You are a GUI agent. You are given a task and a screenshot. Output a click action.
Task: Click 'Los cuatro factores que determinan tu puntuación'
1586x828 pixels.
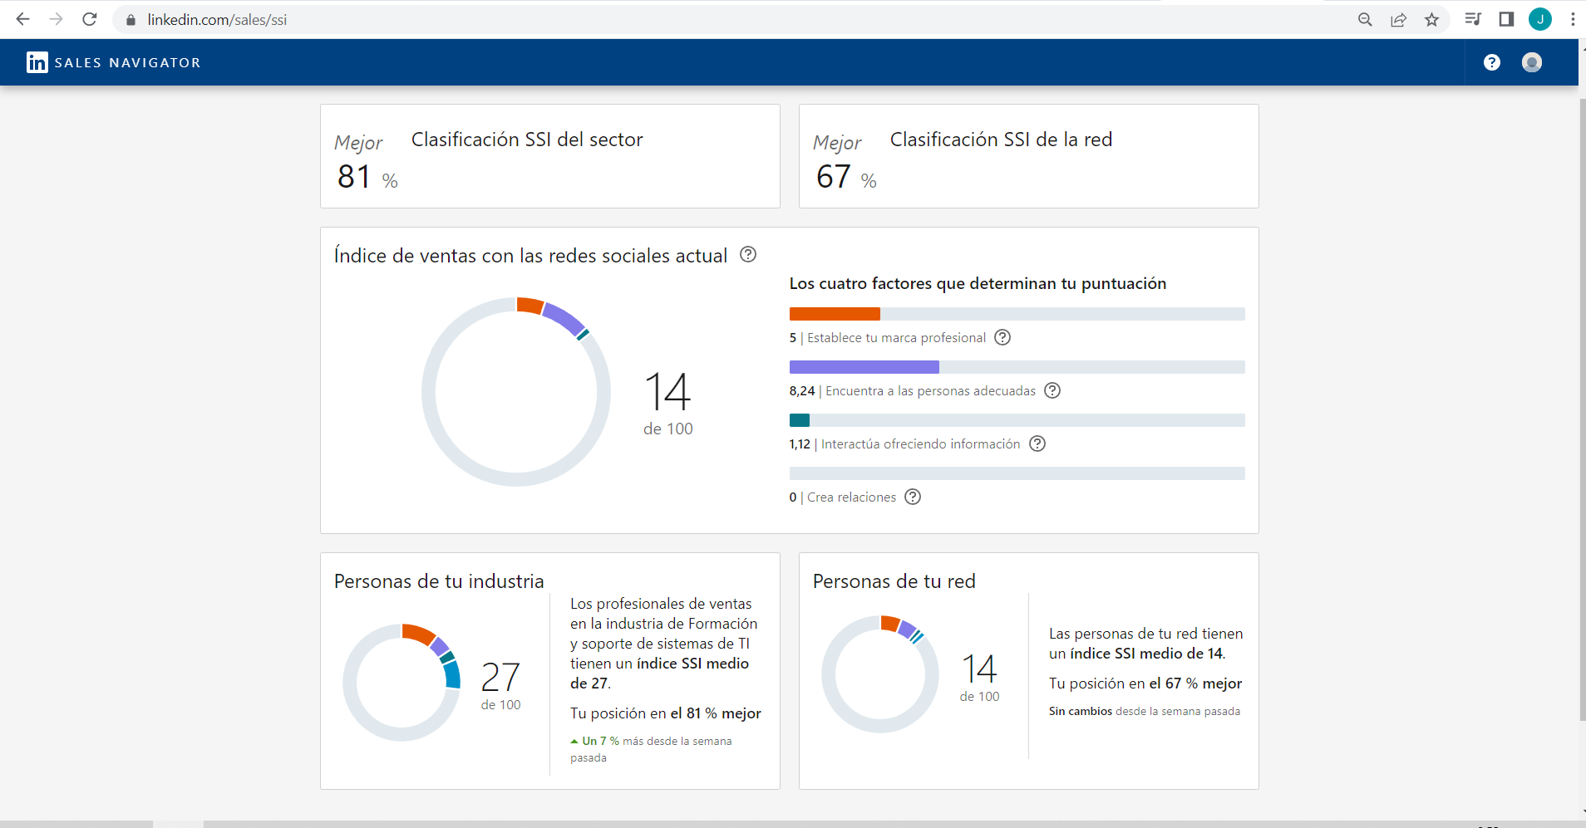978,283
